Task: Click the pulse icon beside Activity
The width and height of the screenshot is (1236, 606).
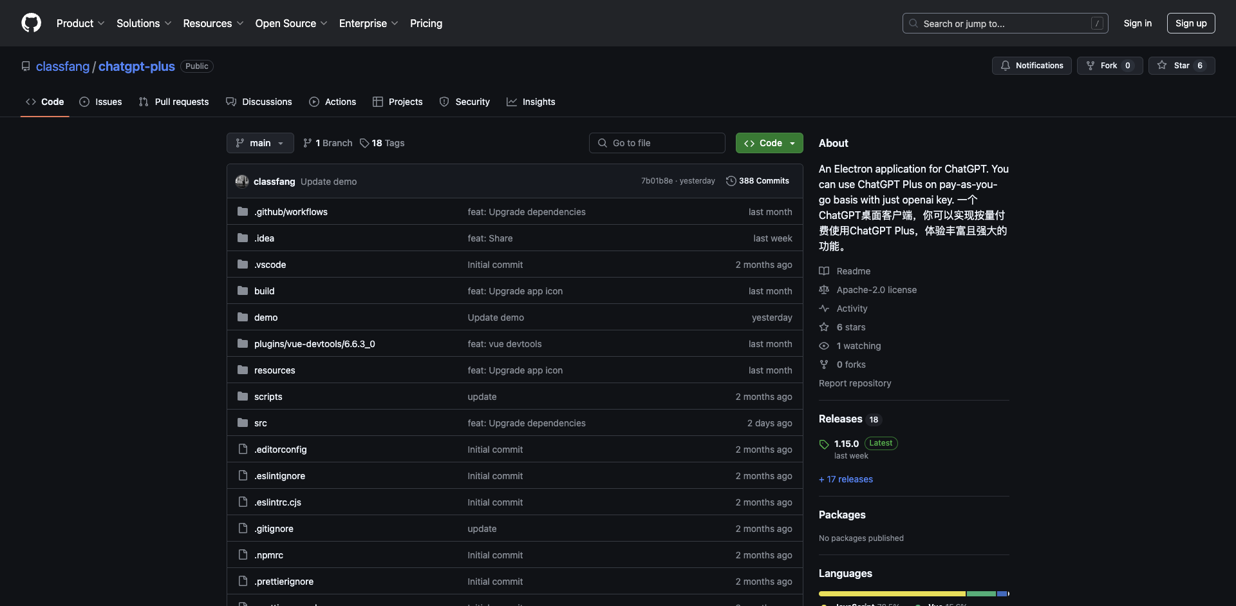Action: pyautogui.click(x=824, y=308)
